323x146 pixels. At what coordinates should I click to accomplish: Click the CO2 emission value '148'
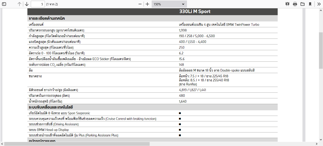181,65
